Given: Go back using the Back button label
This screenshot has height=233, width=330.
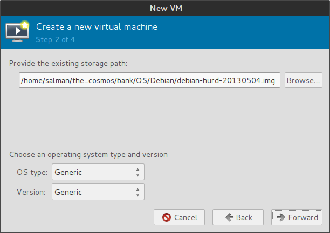Looking at the screenshot, I should (244, 217).
